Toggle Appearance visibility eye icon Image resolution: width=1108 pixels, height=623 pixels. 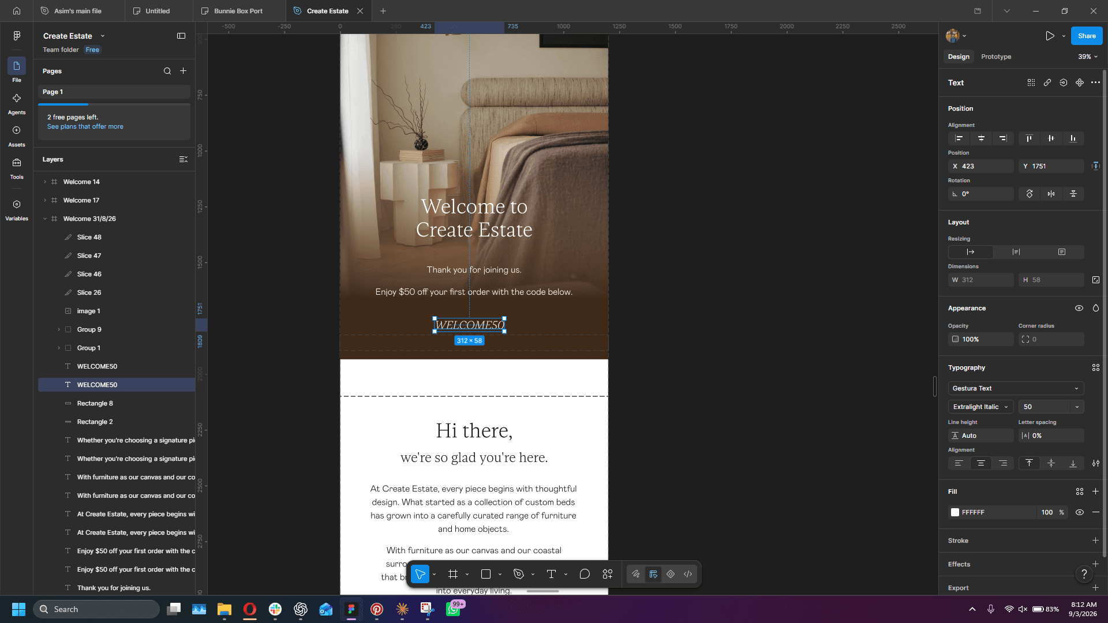pos(1079,308)
